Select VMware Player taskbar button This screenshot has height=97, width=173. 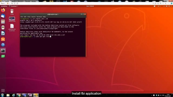[x=36, y=95]
